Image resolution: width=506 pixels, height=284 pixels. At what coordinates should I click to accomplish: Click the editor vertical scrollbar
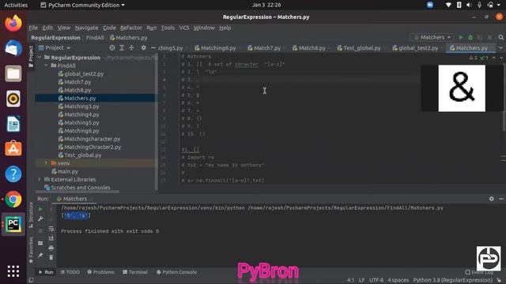tap(504, 121)
